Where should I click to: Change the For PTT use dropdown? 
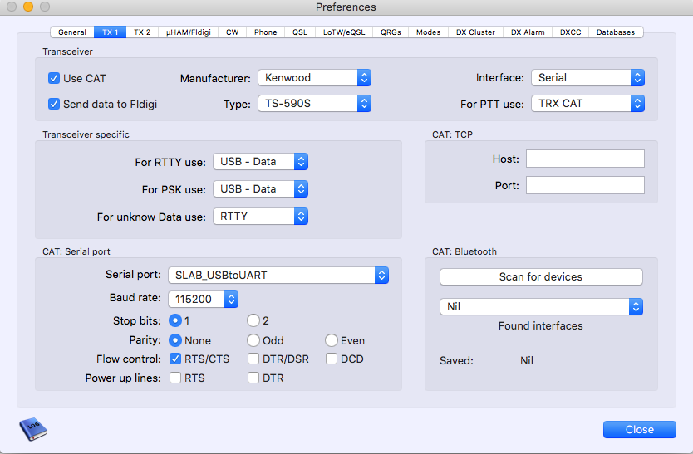tap(587, 104)
